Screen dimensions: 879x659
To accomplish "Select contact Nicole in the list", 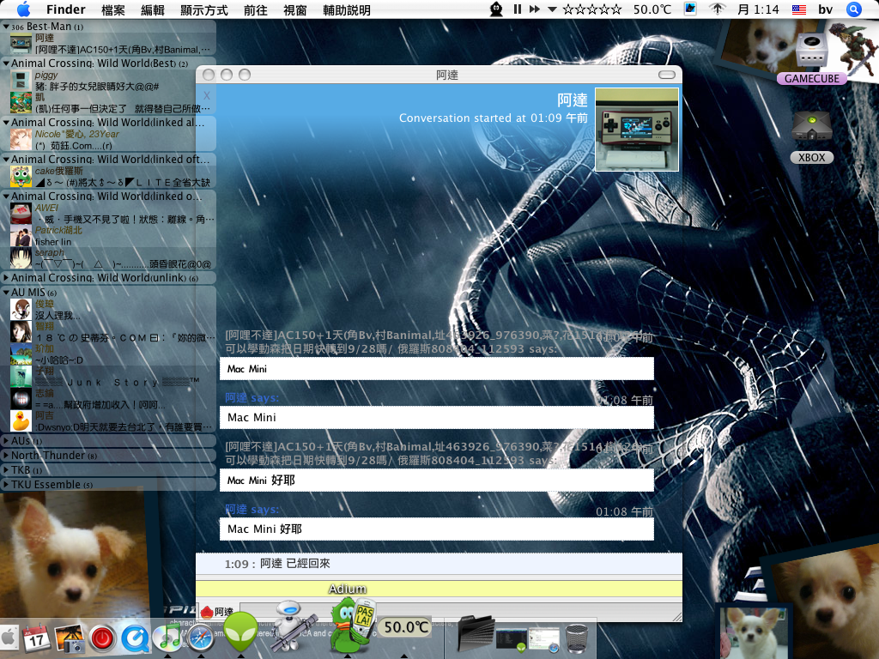I will (108, 140).
